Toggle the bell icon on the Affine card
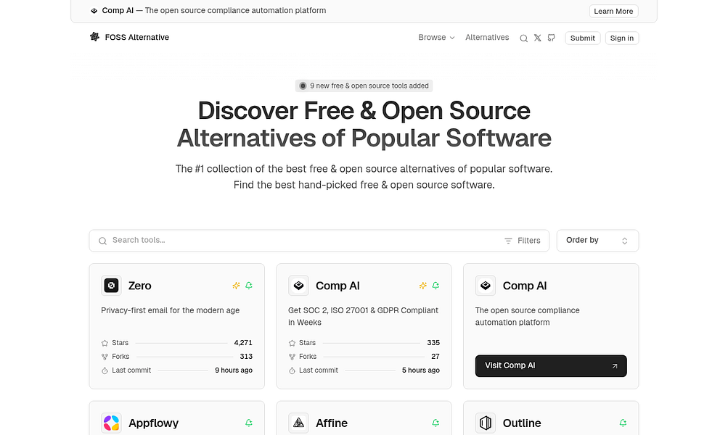The width and height of the screenshot is (728, 435). 435,423
